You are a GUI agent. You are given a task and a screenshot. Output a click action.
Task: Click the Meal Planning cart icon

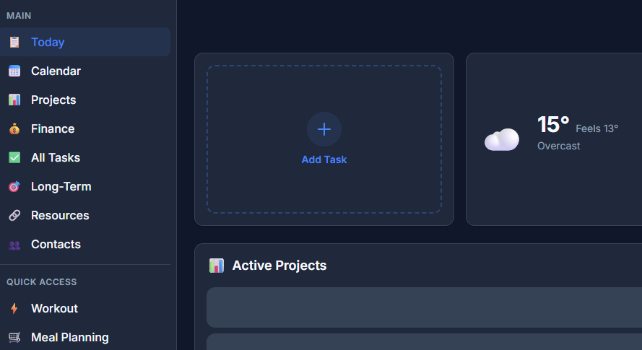pyautogui.click(x=14, y=337)
